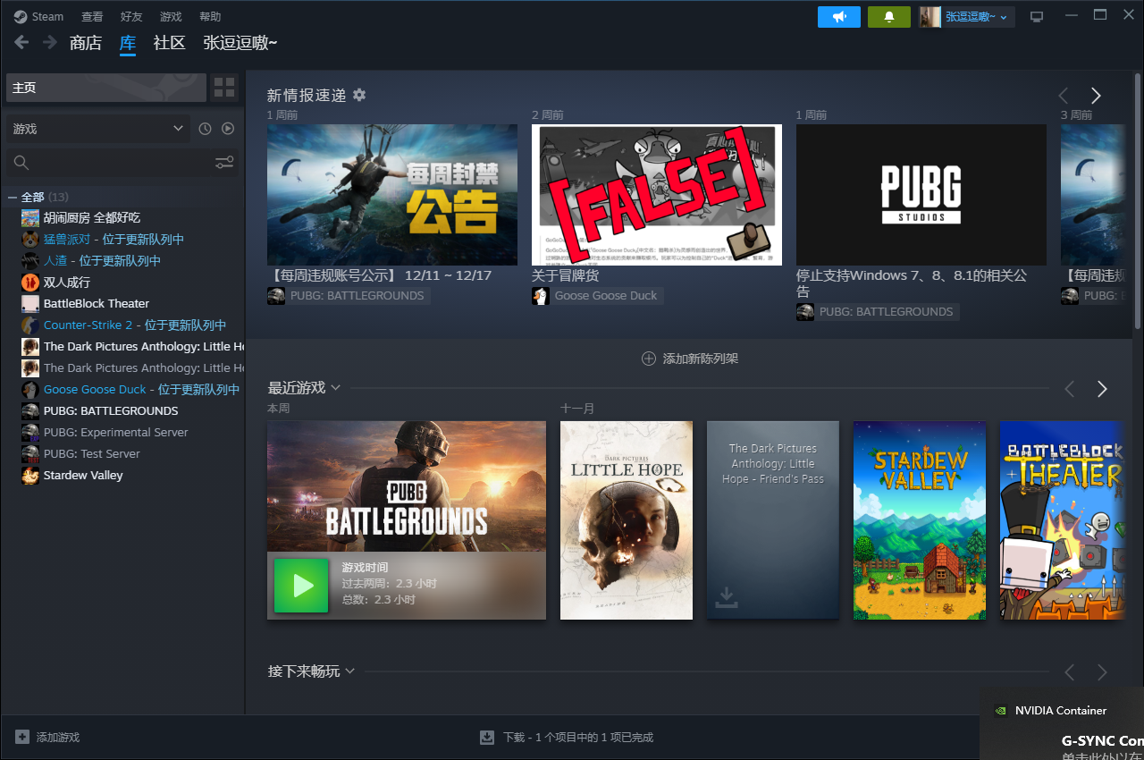Open the 帮助 menu
Image resolution: width=1144 pixels, height=760 pixels.
point(210,17)
